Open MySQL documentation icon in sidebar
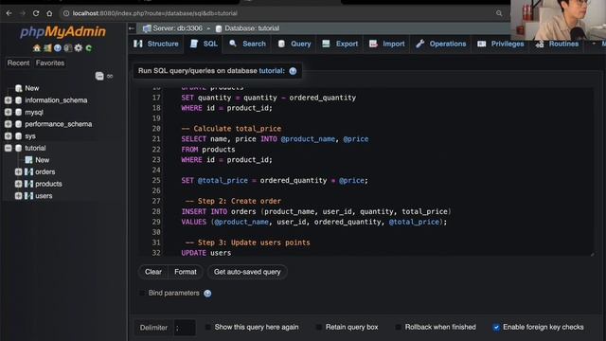606x341 pixels. (68, 48)
